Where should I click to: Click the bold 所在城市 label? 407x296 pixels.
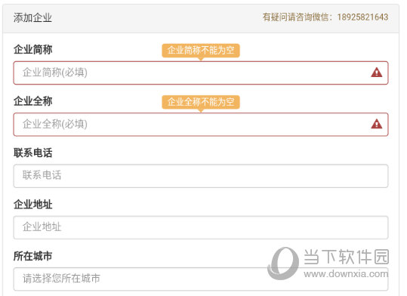click(33, 256)
